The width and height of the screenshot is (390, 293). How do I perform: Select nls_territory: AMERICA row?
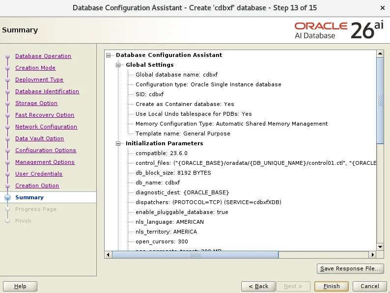coord(166,232)
